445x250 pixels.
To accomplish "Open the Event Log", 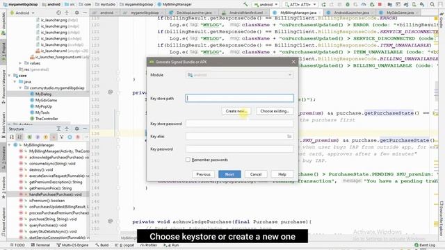I will click(425, 245).
